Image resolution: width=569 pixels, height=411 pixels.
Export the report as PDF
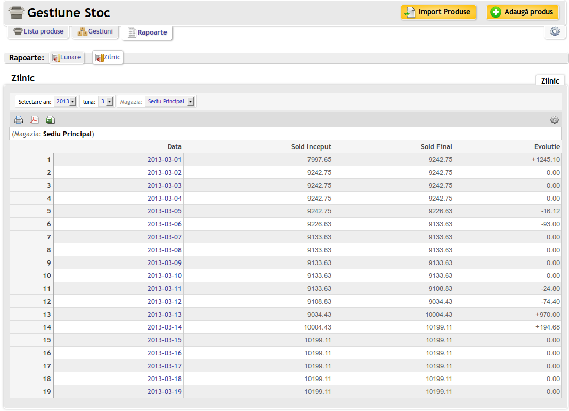35,120
